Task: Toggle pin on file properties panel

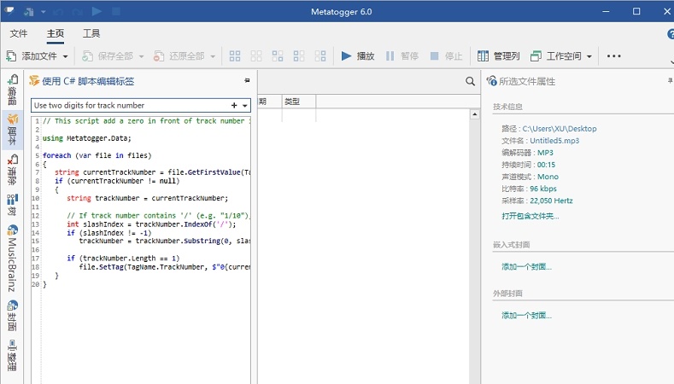Action: point(670,81)
